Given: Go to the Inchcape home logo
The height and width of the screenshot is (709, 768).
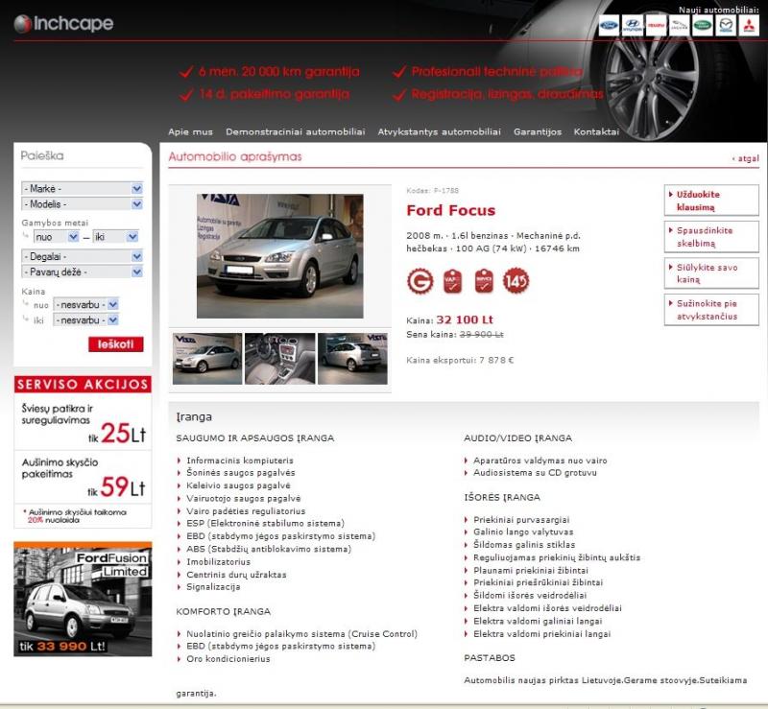Looking at the screenshot, I should coord(63,23).
